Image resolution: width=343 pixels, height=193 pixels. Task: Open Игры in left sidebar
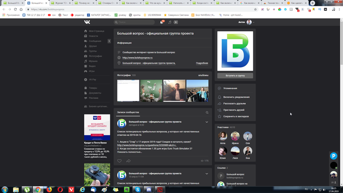pos(92,71)
